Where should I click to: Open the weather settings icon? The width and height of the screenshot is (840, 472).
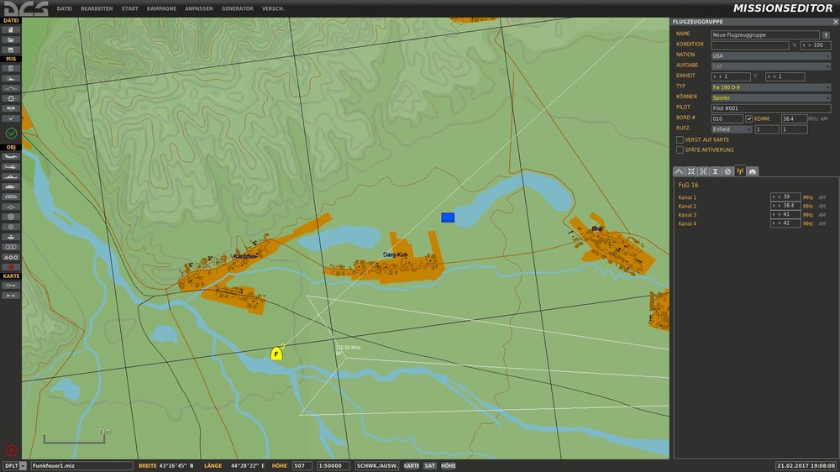pos(11,79)
